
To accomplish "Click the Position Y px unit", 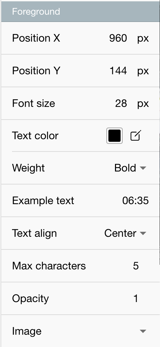I will (x=143, y=71).
